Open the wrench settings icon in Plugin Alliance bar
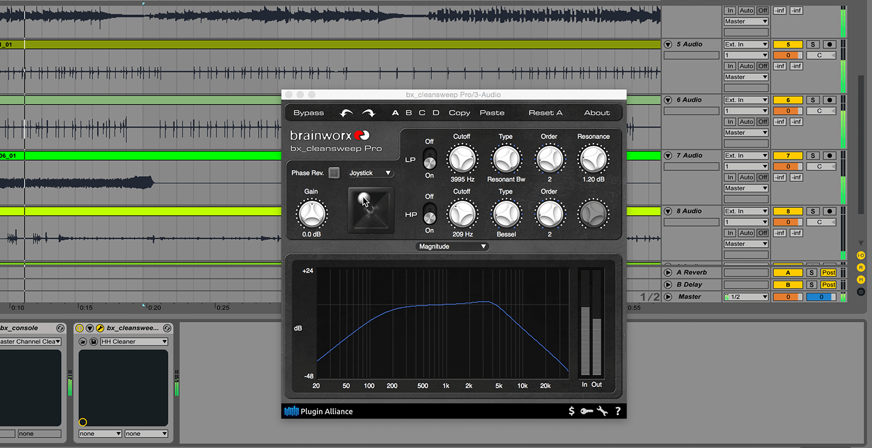Viewport: 872px width, 448px height. pyautogui.click(x=602, y=411)
